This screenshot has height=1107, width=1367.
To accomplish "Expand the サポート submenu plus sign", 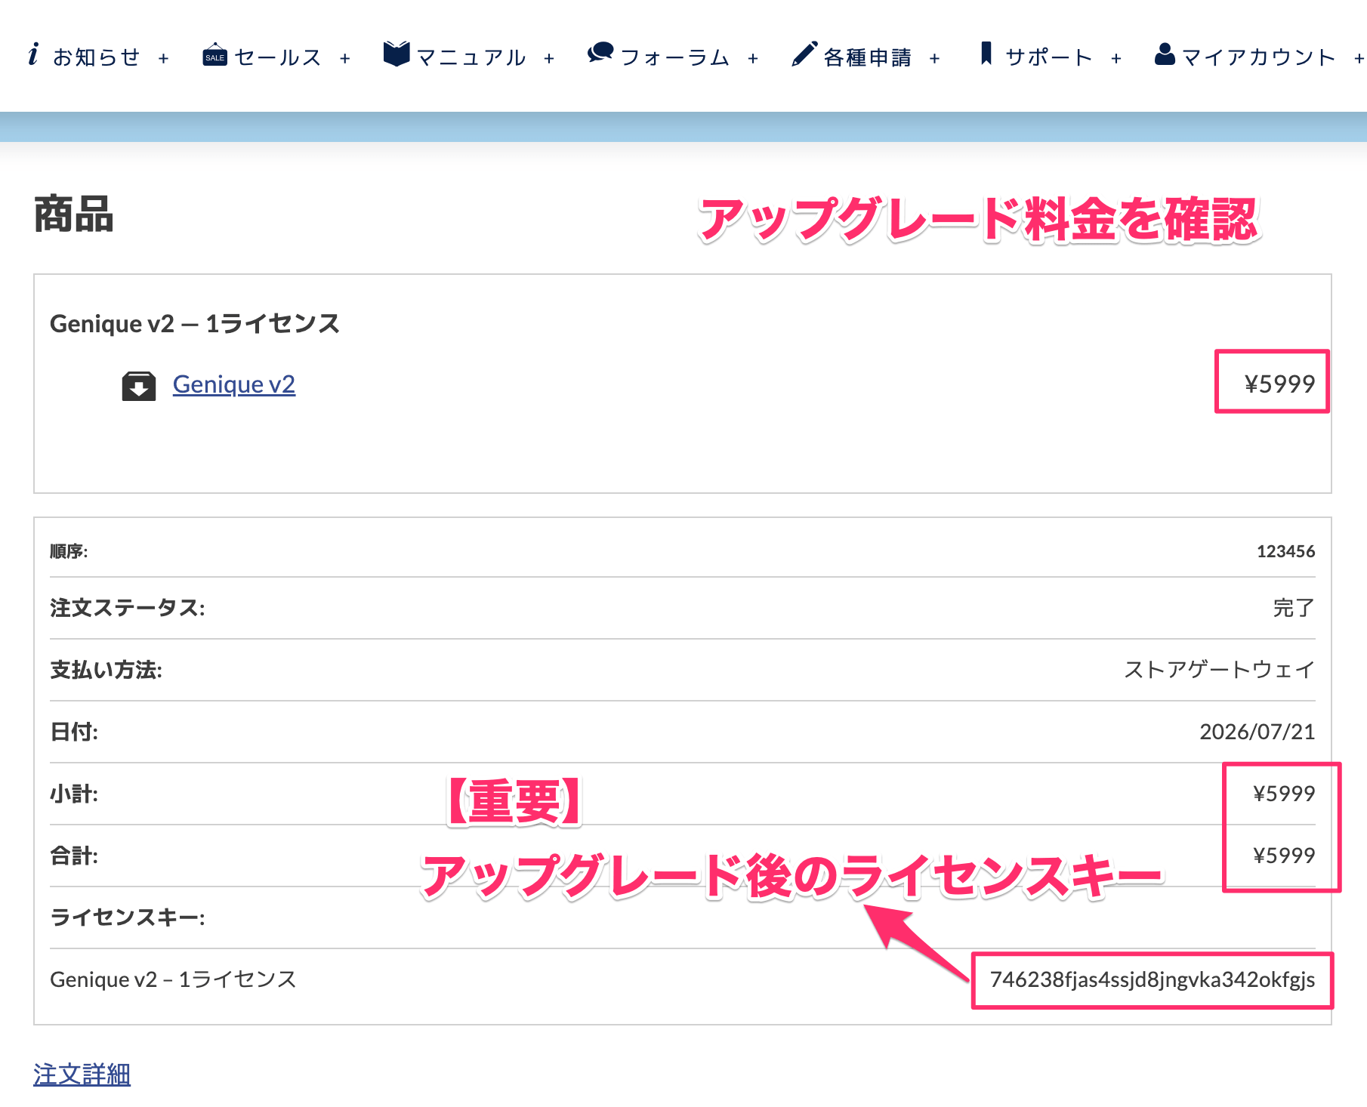I will 1116,58.
